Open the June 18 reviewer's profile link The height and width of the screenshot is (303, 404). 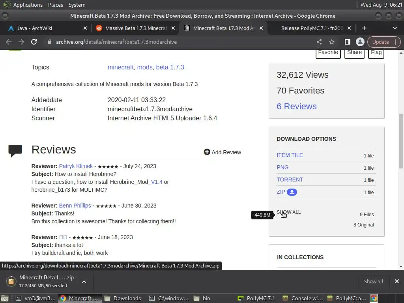63,237
